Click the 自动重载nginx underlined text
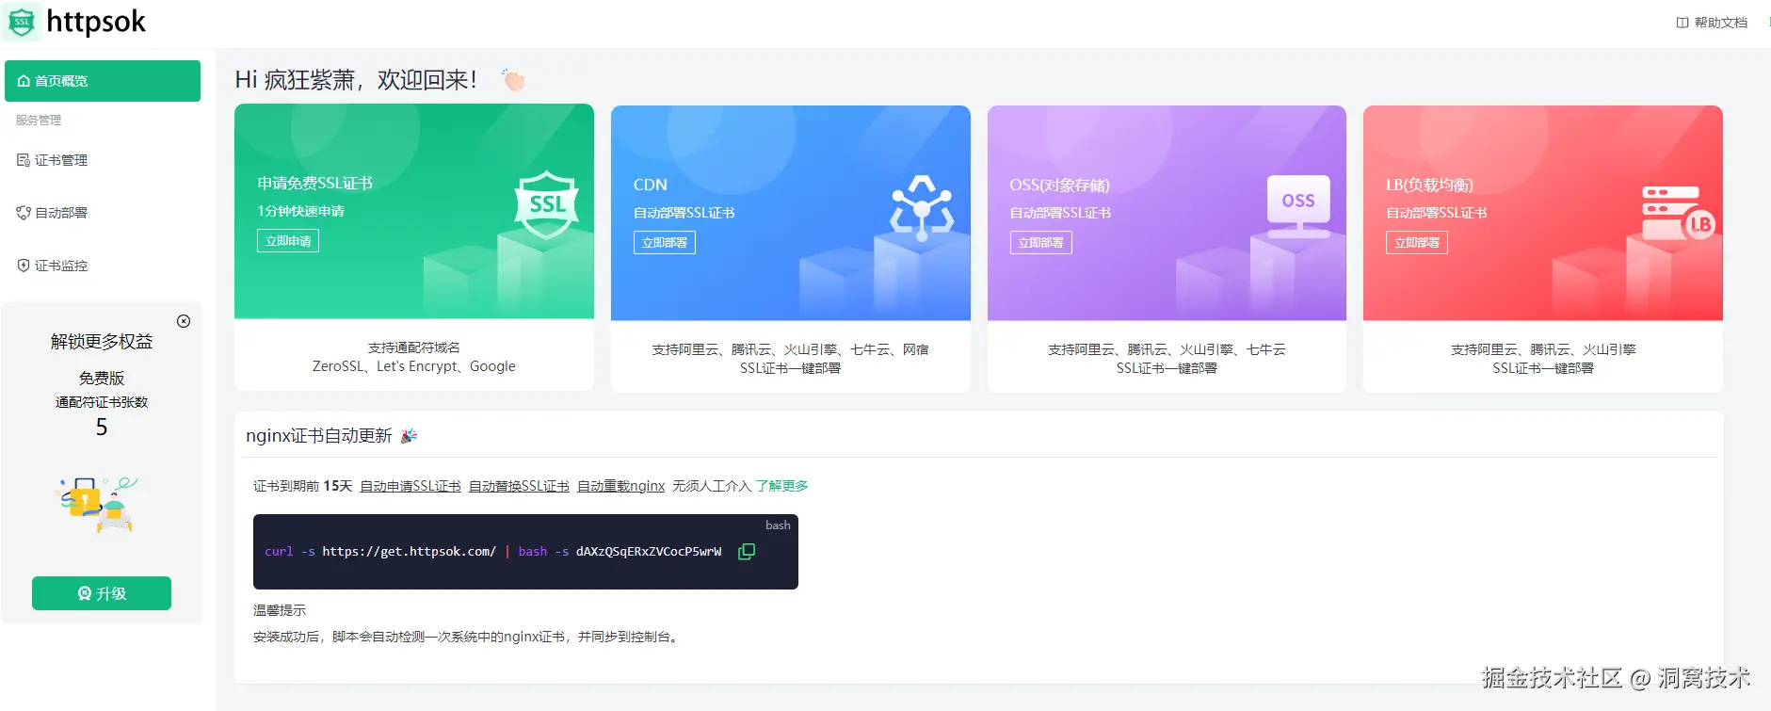 [620, 486]
